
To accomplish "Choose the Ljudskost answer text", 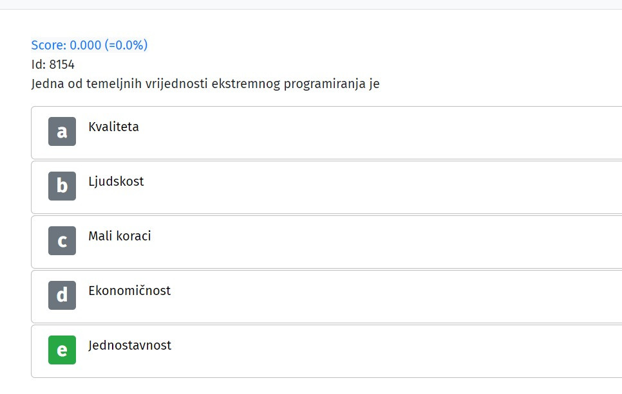I will click(116, 181).
